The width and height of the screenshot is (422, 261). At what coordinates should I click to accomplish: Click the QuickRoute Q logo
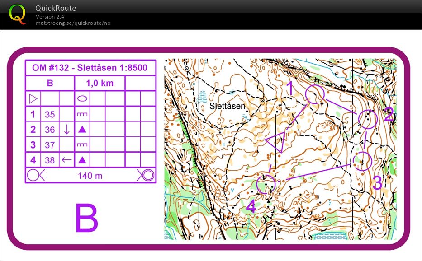click(x=18, y=14)
